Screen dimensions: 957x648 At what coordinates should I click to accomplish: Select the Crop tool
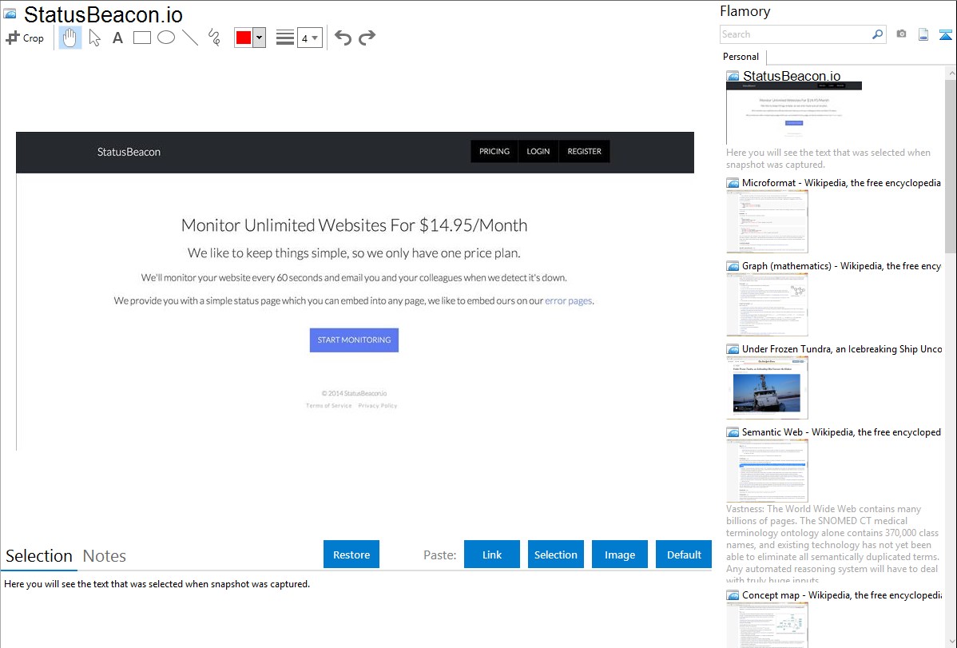[25, 38]
